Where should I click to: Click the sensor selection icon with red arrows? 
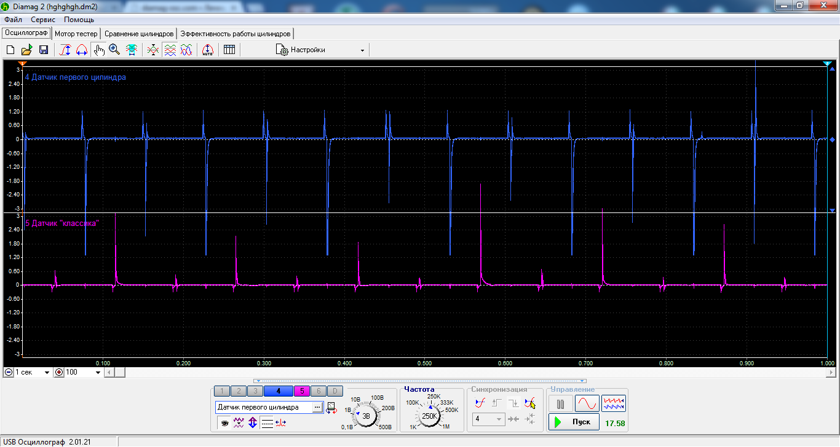[x=331, y=407]
